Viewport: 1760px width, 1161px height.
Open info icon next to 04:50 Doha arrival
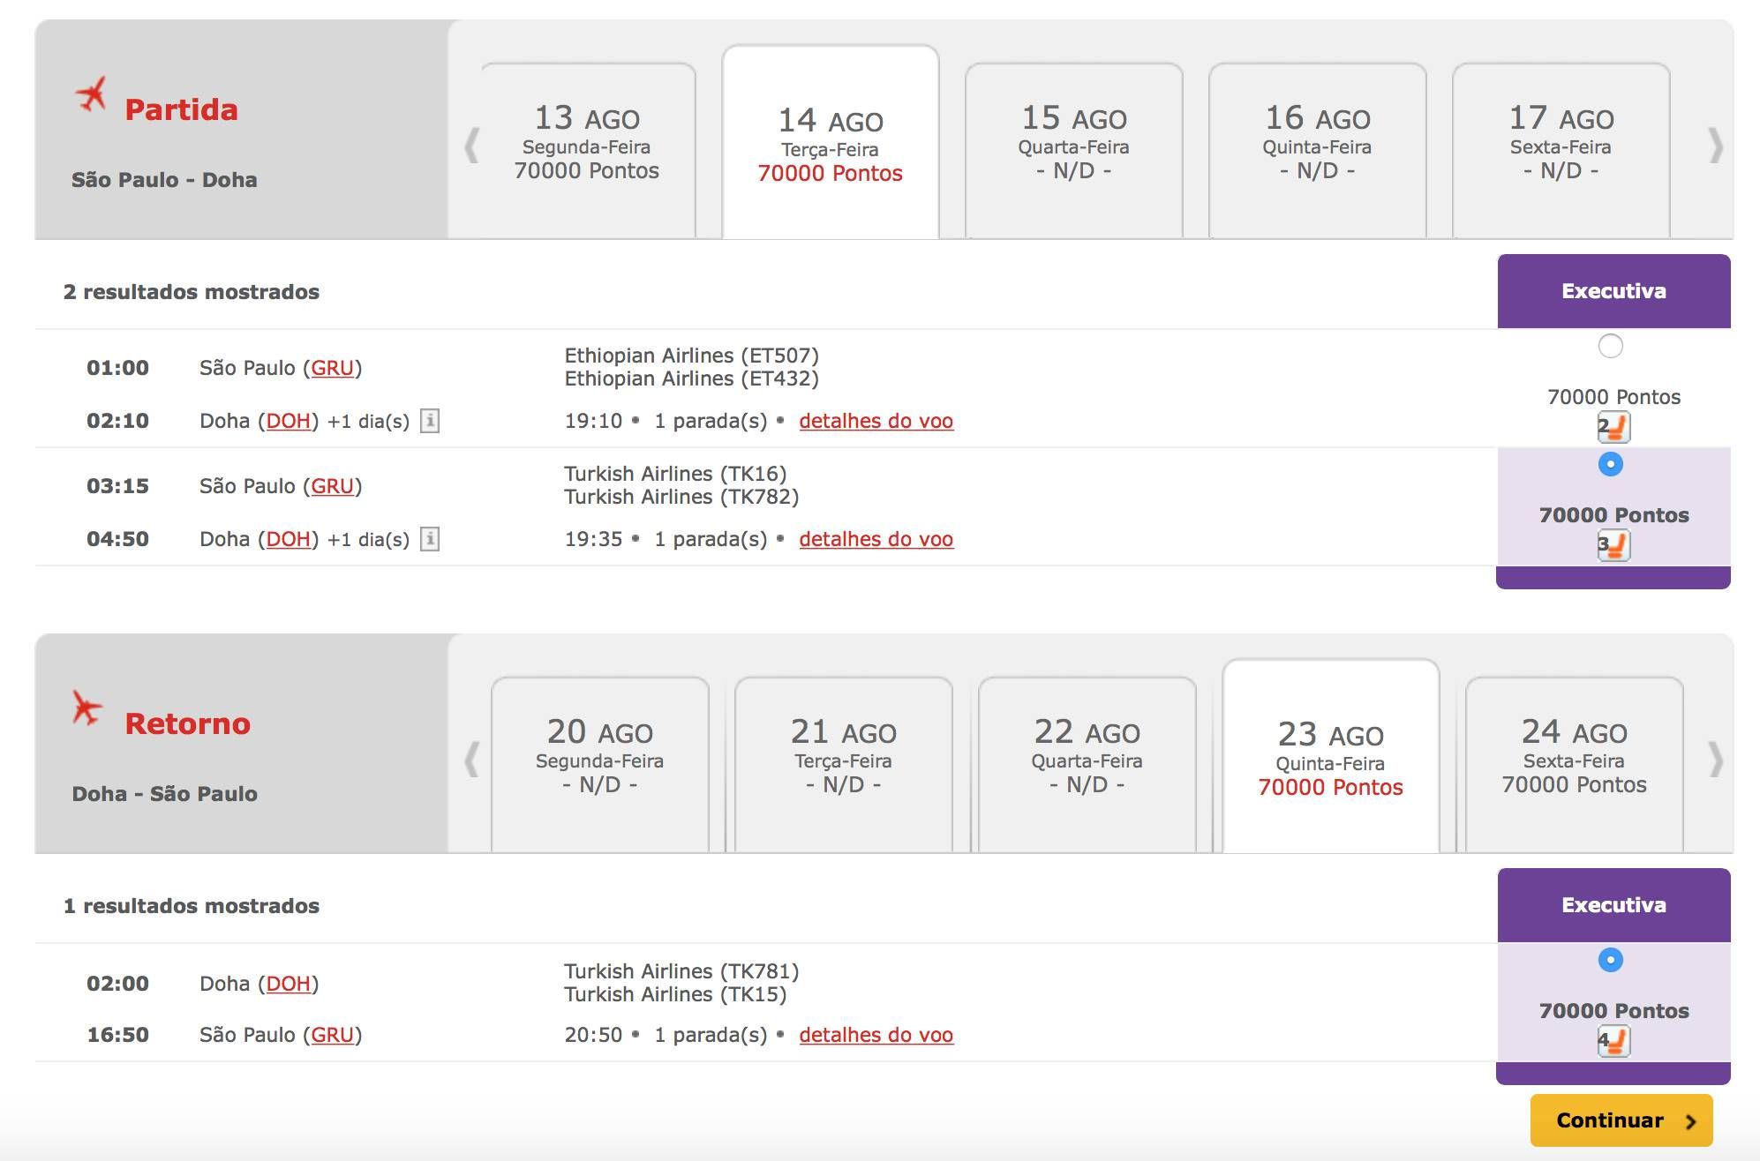(430, 539)
